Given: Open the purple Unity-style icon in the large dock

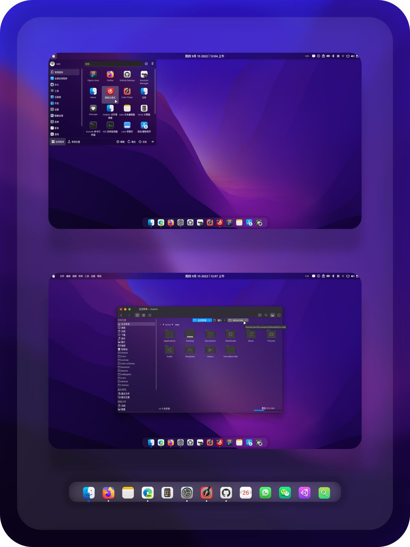Looking at the screenshot, I should coord(305,493).
